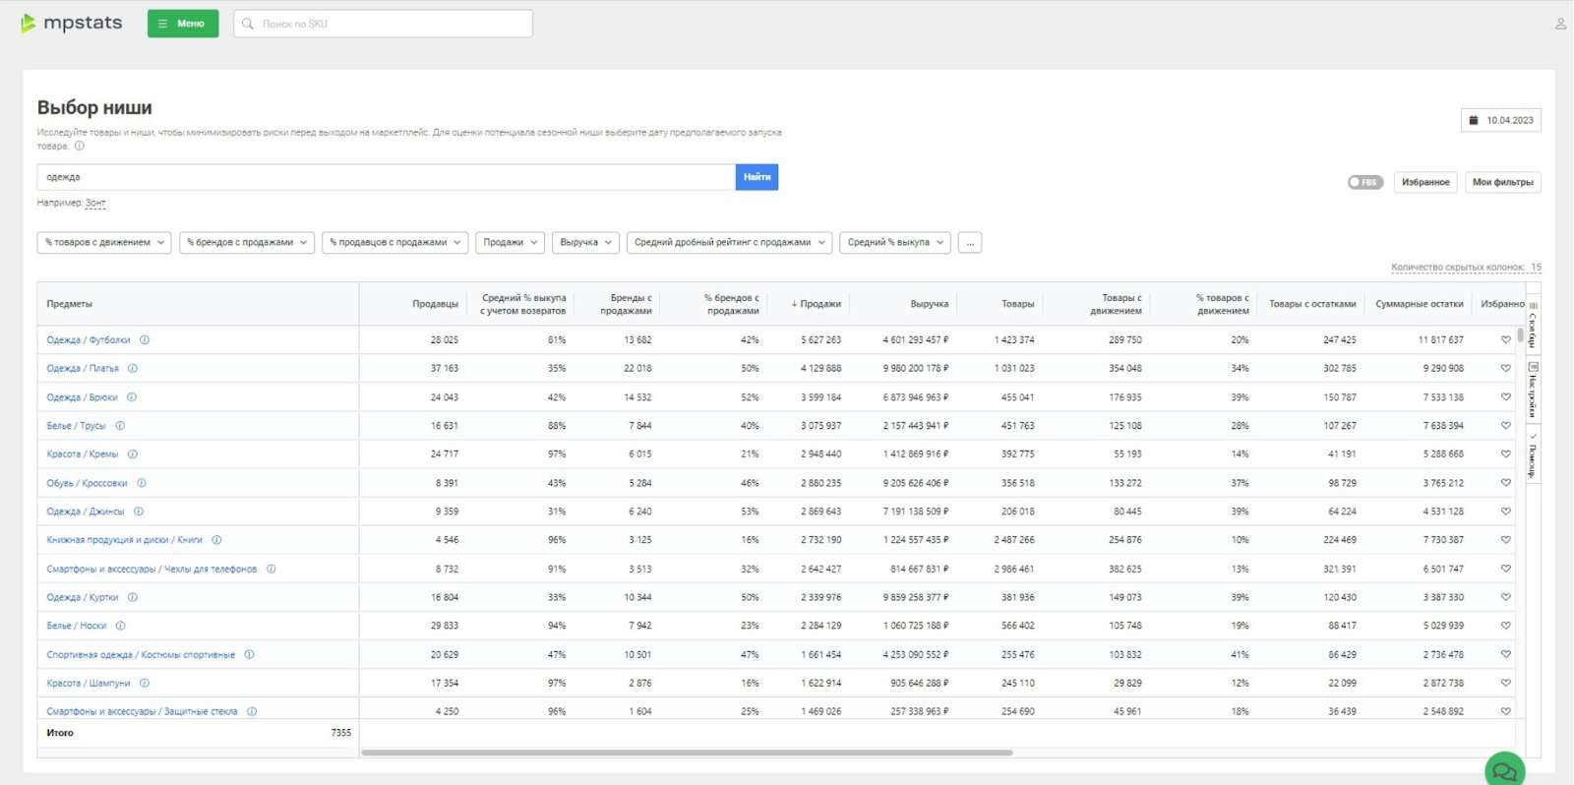The image size is (1574, 785).
Task: Favorite Одежда / Джинсы row heart
Action: click(1505, 512)
